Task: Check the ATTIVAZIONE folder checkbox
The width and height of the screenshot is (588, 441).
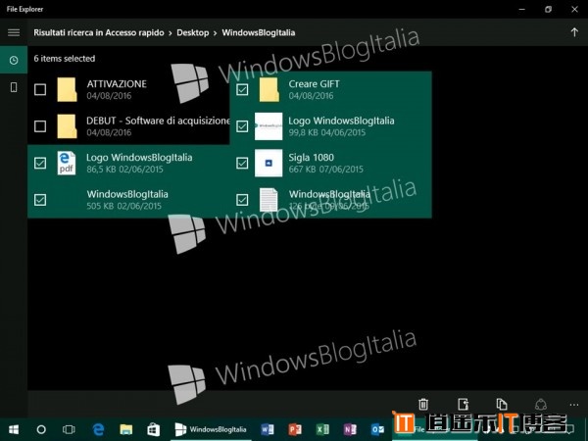Action: click(x=40, y=89)
